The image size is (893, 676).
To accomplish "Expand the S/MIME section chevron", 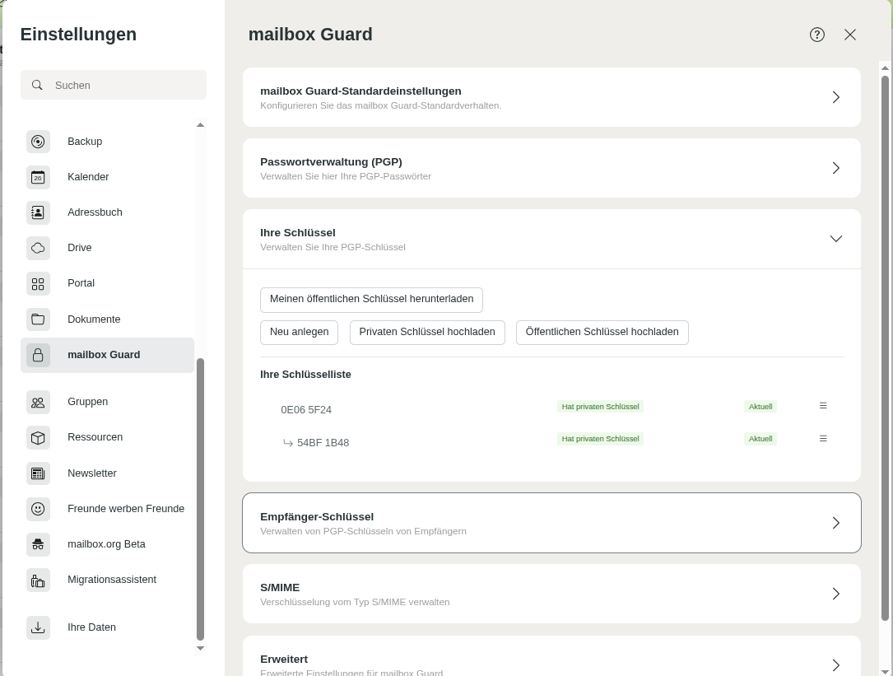I will coord(836,594).
